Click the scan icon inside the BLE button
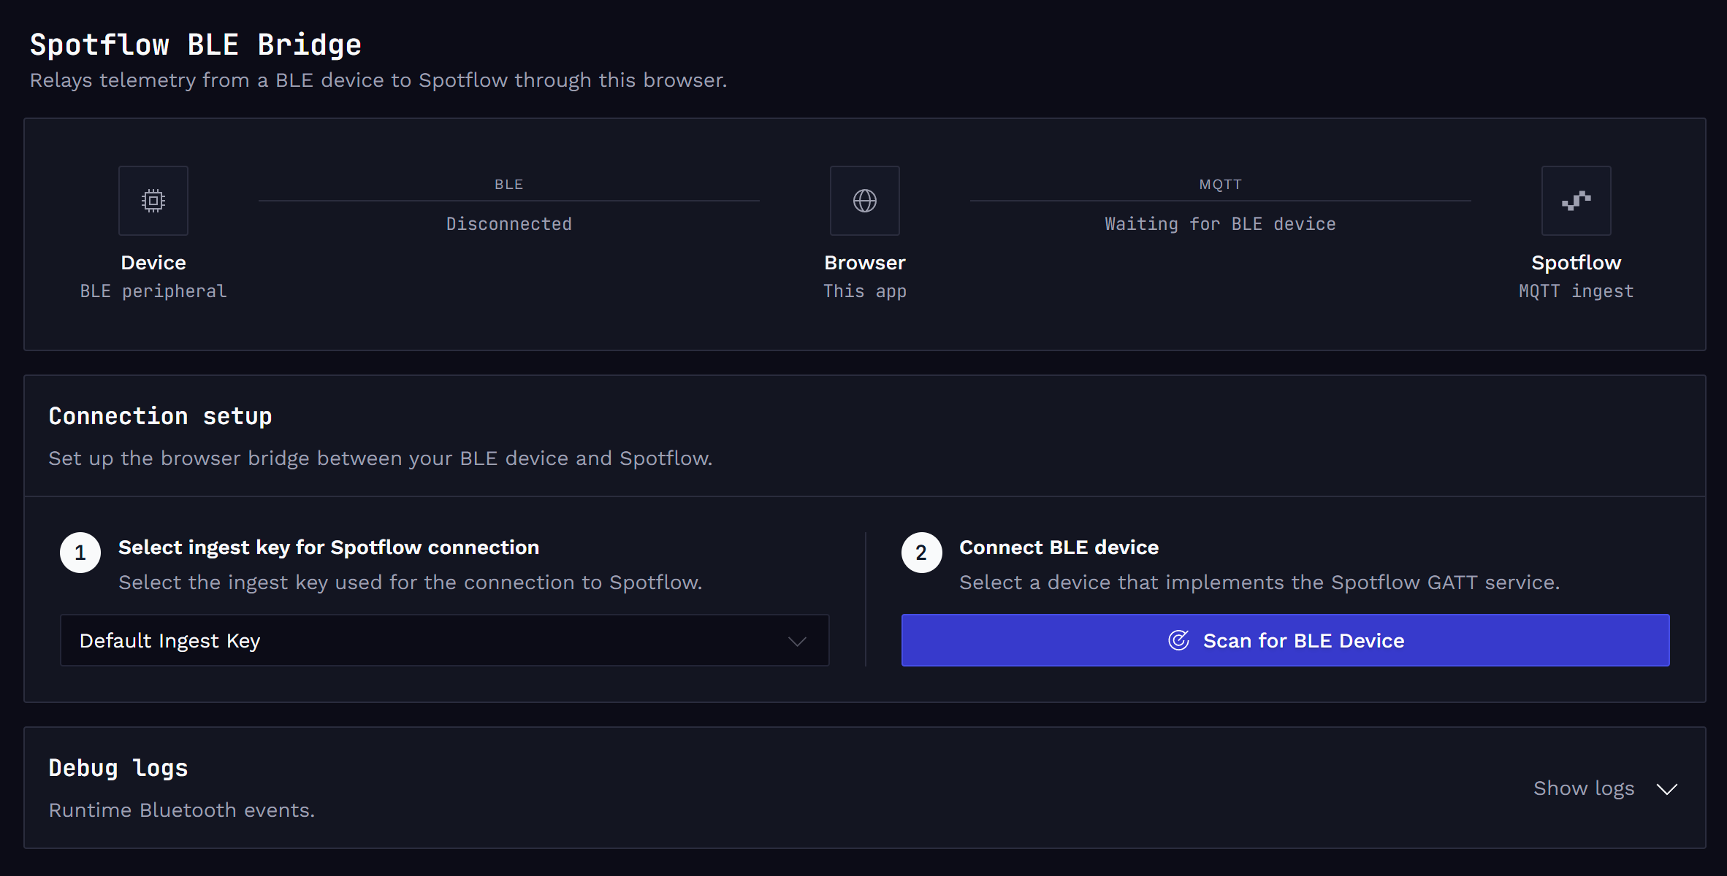This screenshot has height=876, width=1727. (x=1178, y=640)
